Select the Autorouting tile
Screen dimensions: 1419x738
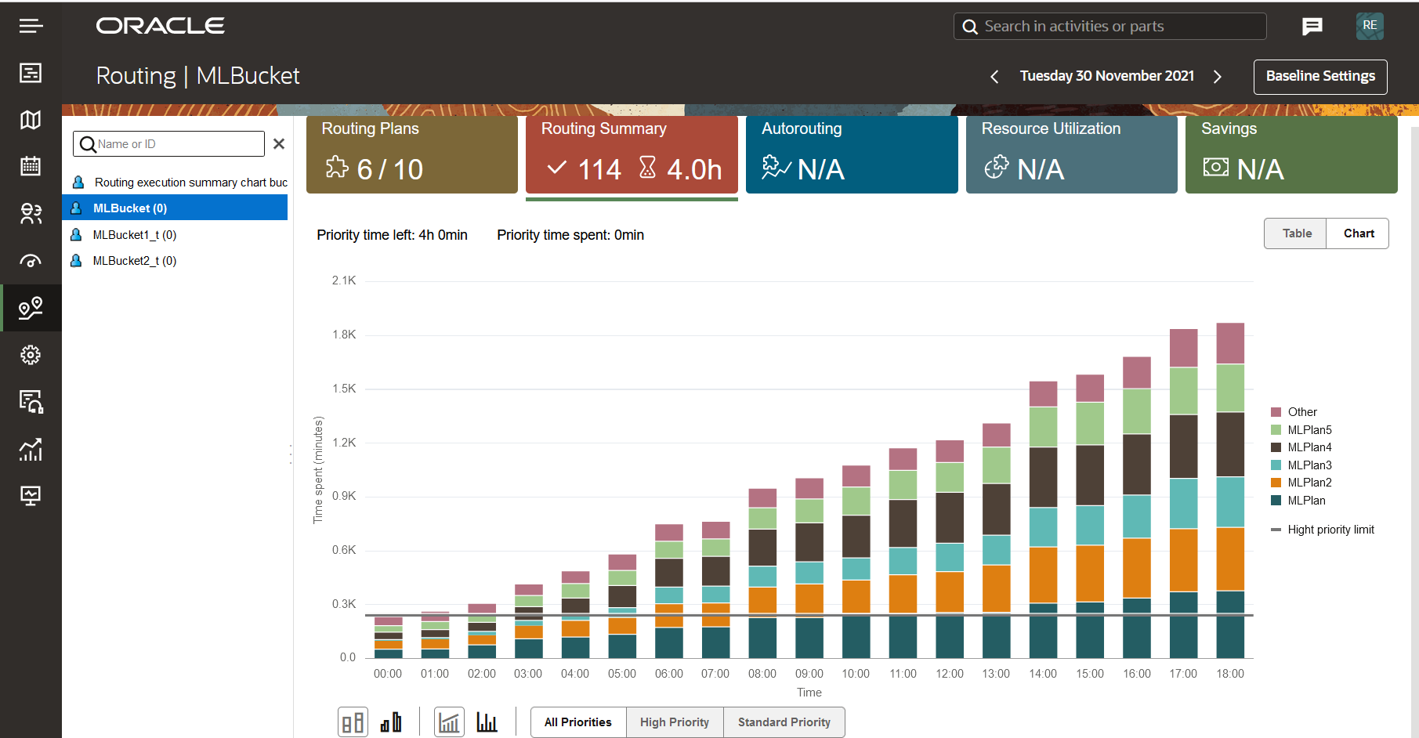pyautogui.click(x=852, y=154)
